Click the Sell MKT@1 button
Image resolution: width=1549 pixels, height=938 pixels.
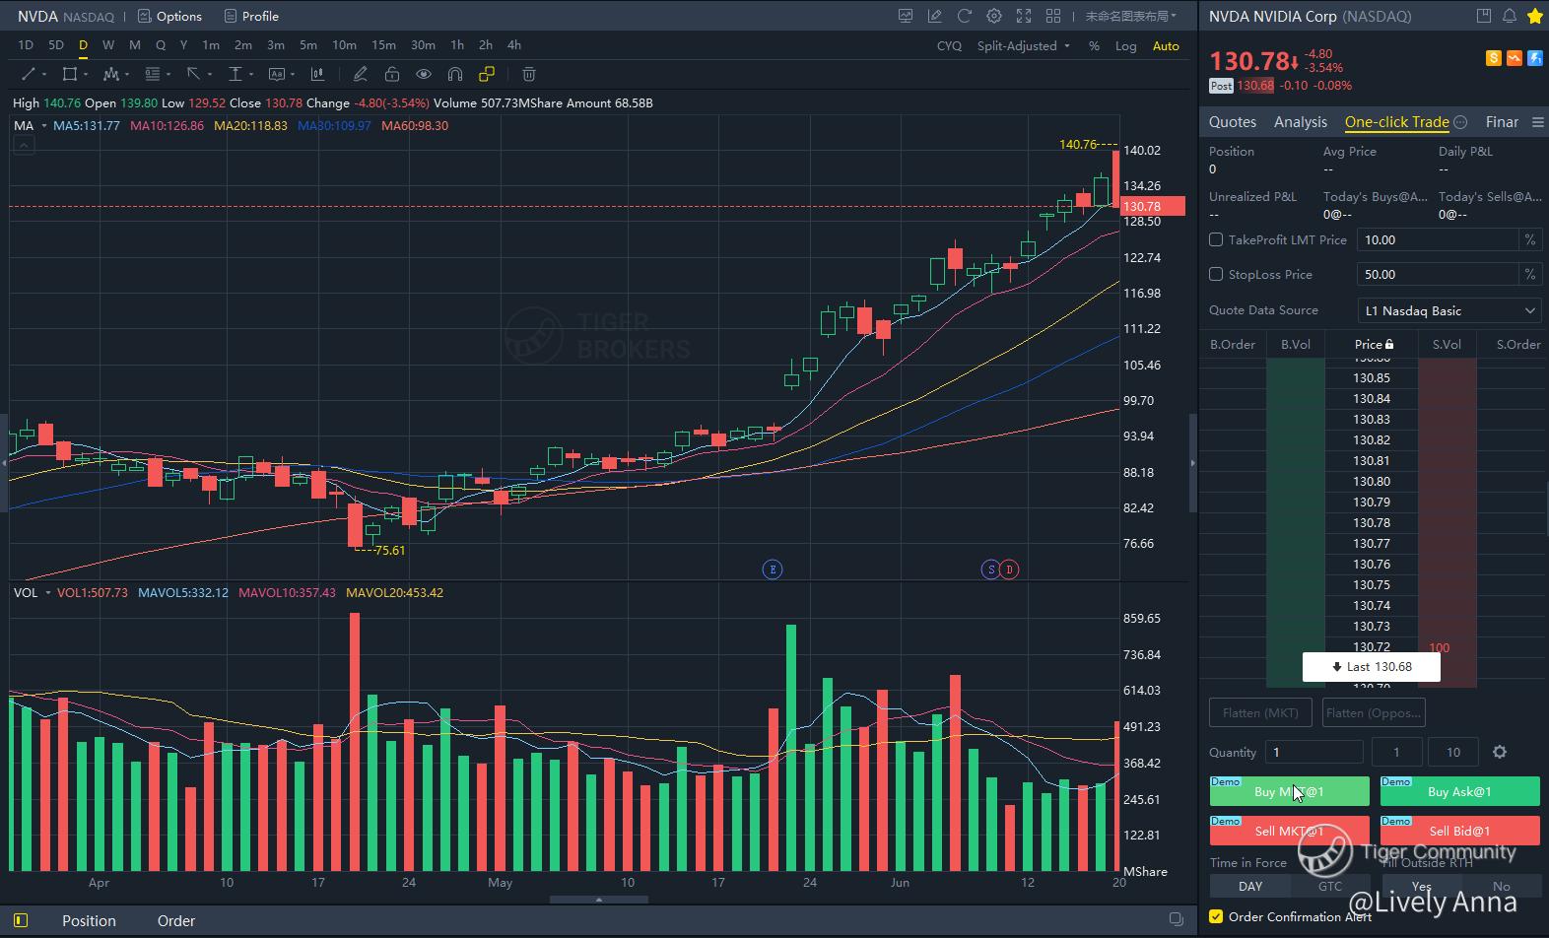click(1289, 831)
